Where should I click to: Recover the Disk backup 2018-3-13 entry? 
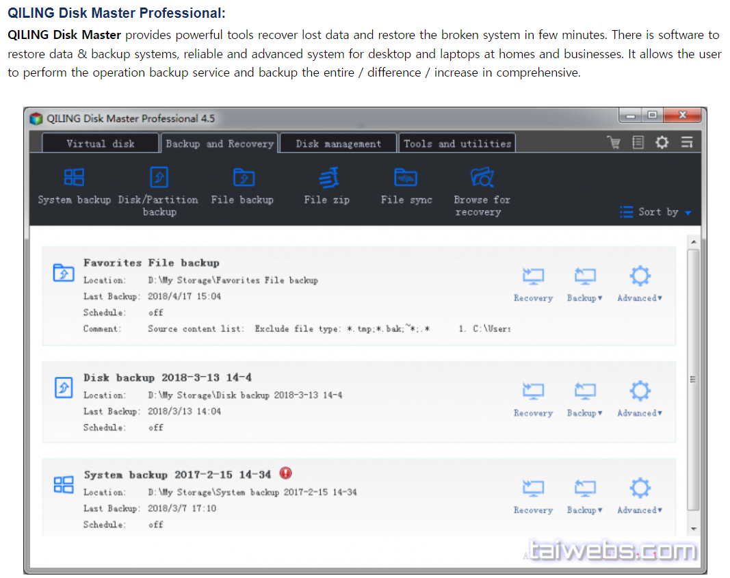[x=533, y=399]
